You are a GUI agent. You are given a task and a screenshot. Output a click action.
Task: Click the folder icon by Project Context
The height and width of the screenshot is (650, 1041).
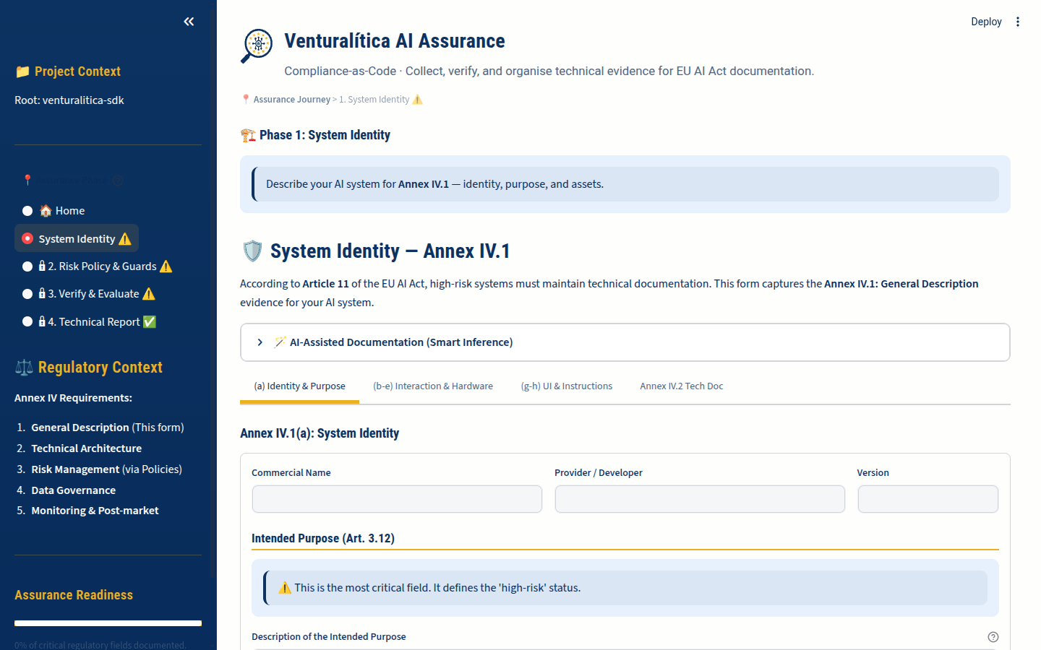point(22,71)
